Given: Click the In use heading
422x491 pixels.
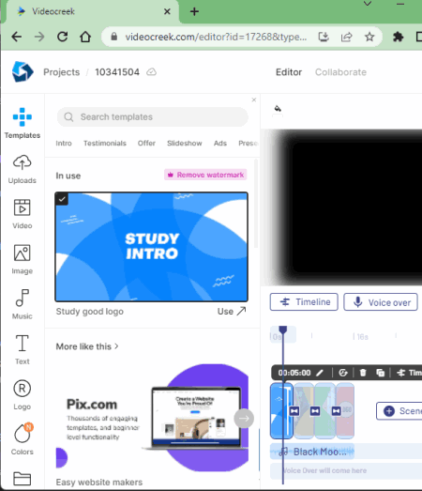Looking at the screenshot, I should (x=68, y=176).
